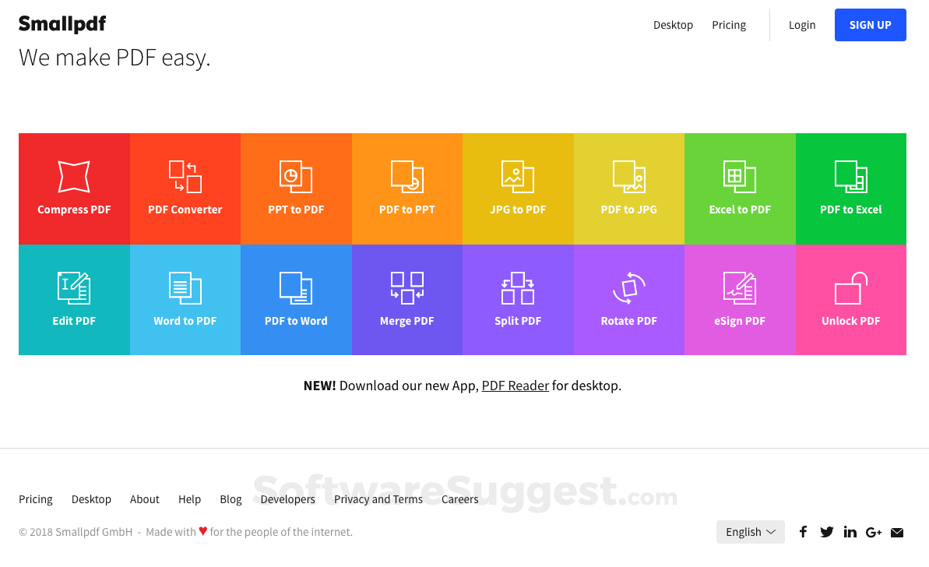Open the PDF Reader download link
Viewport: 929px width, 567px height.
pos(515,385)
